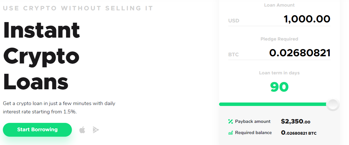Click the chart icon beside Required balance
This screenshot has height=145, width=349.
230,133
